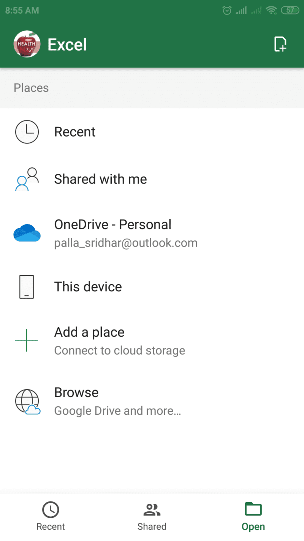Tap the new document icon
The height and width of the screenshot is (541, 304).
click(280, 44)
